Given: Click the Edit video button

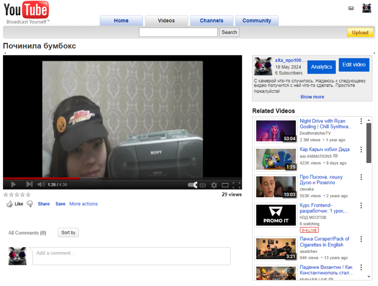Looking at the screenshot, I should point(354,65).
